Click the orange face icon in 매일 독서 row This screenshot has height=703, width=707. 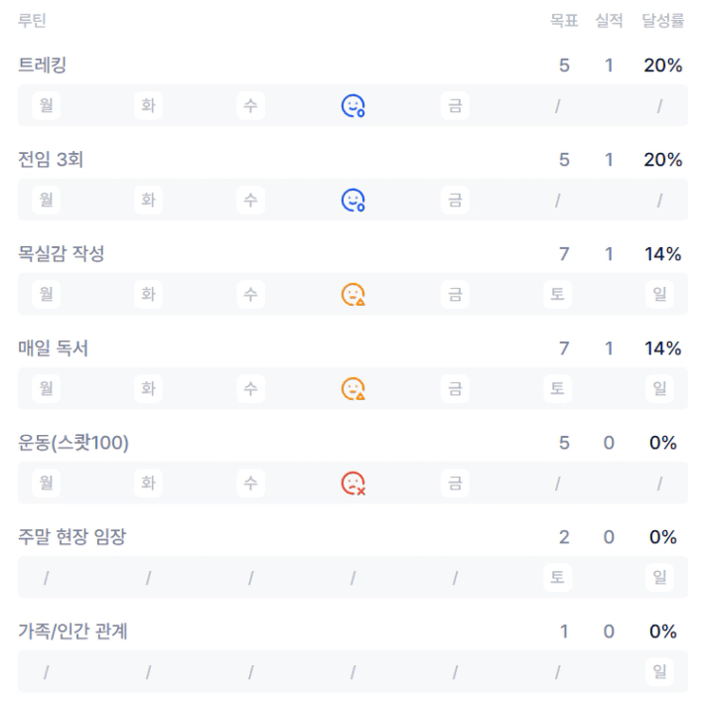pos(353,388)
